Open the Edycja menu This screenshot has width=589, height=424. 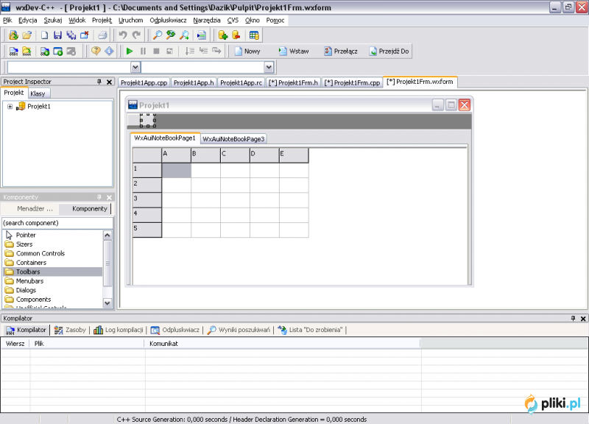28,21
